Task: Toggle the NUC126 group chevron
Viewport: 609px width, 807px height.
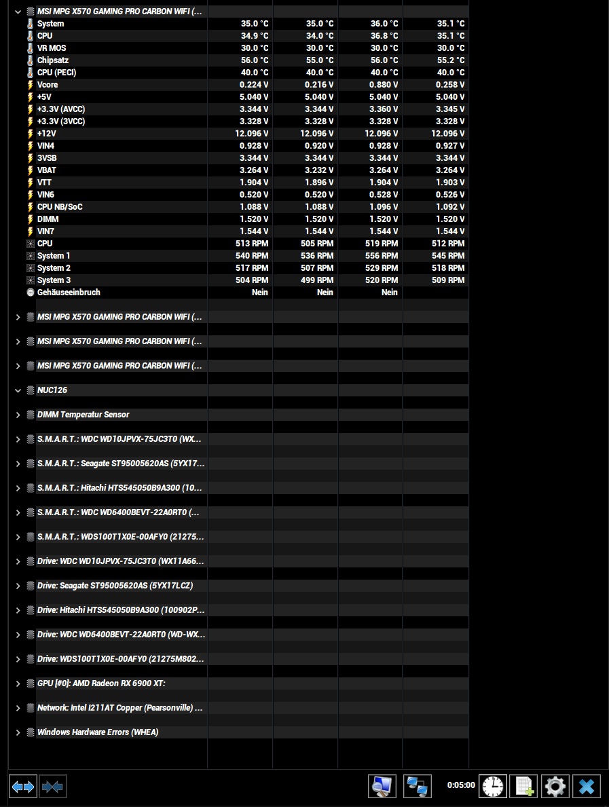Action: click(x=18, y=390)
